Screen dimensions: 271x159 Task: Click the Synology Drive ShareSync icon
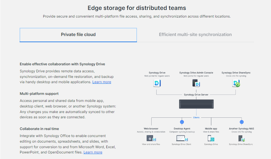point(236,83)
